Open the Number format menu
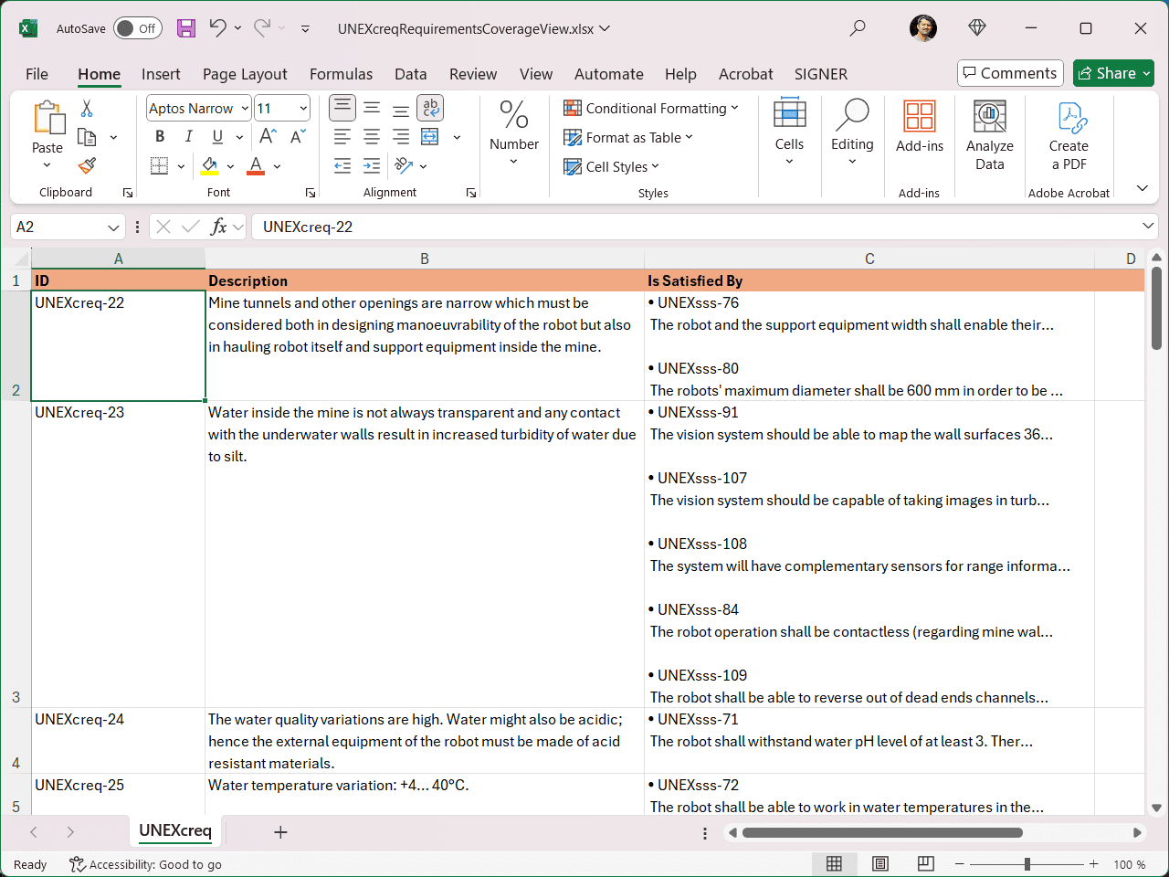Image resolution: width=1169 pixels, height=877 pixels. tap(514, 132)
